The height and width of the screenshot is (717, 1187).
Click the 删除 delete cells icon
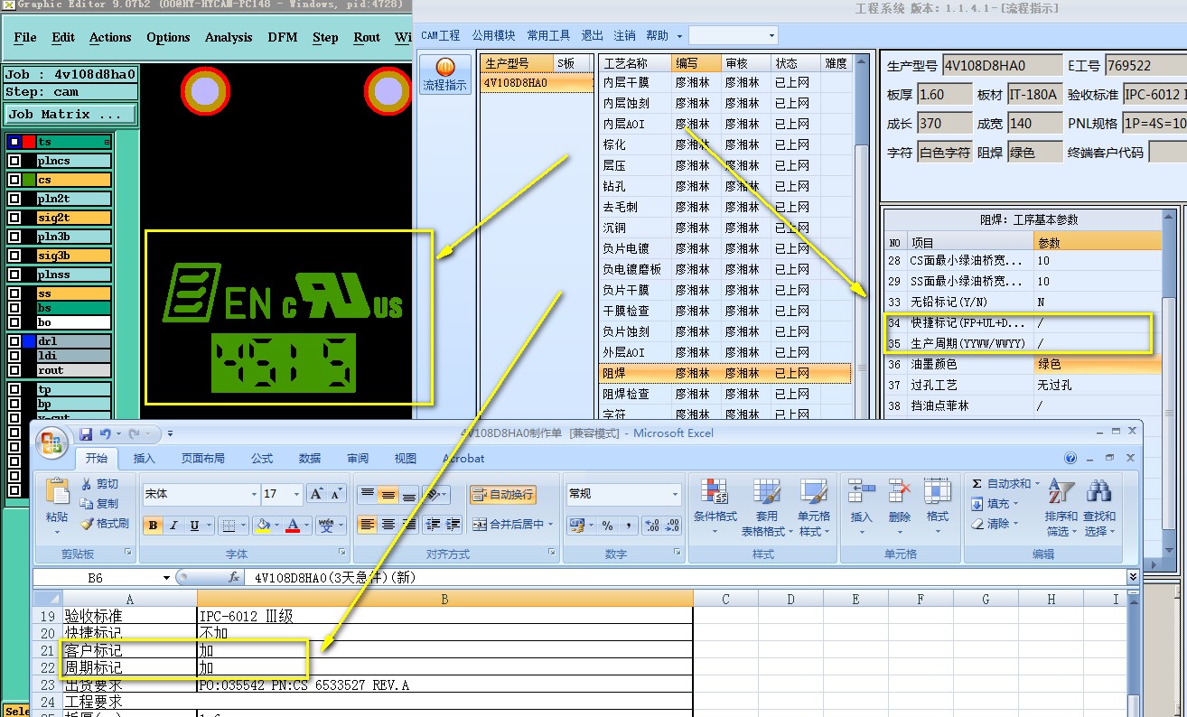[x=900, y=506]
